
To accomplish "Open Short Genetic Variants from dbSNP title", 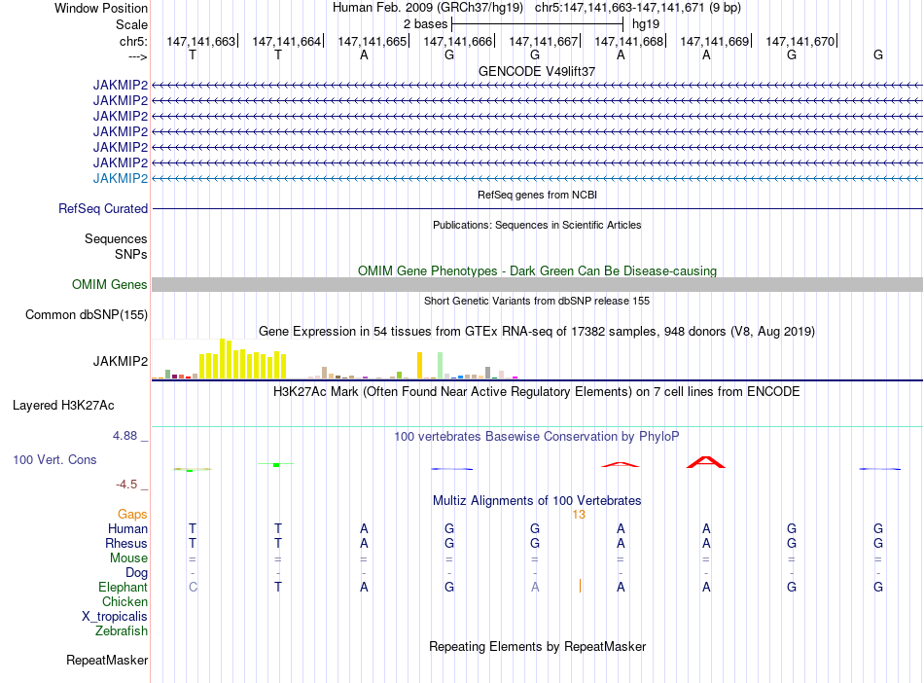I will tap(537, 302).
